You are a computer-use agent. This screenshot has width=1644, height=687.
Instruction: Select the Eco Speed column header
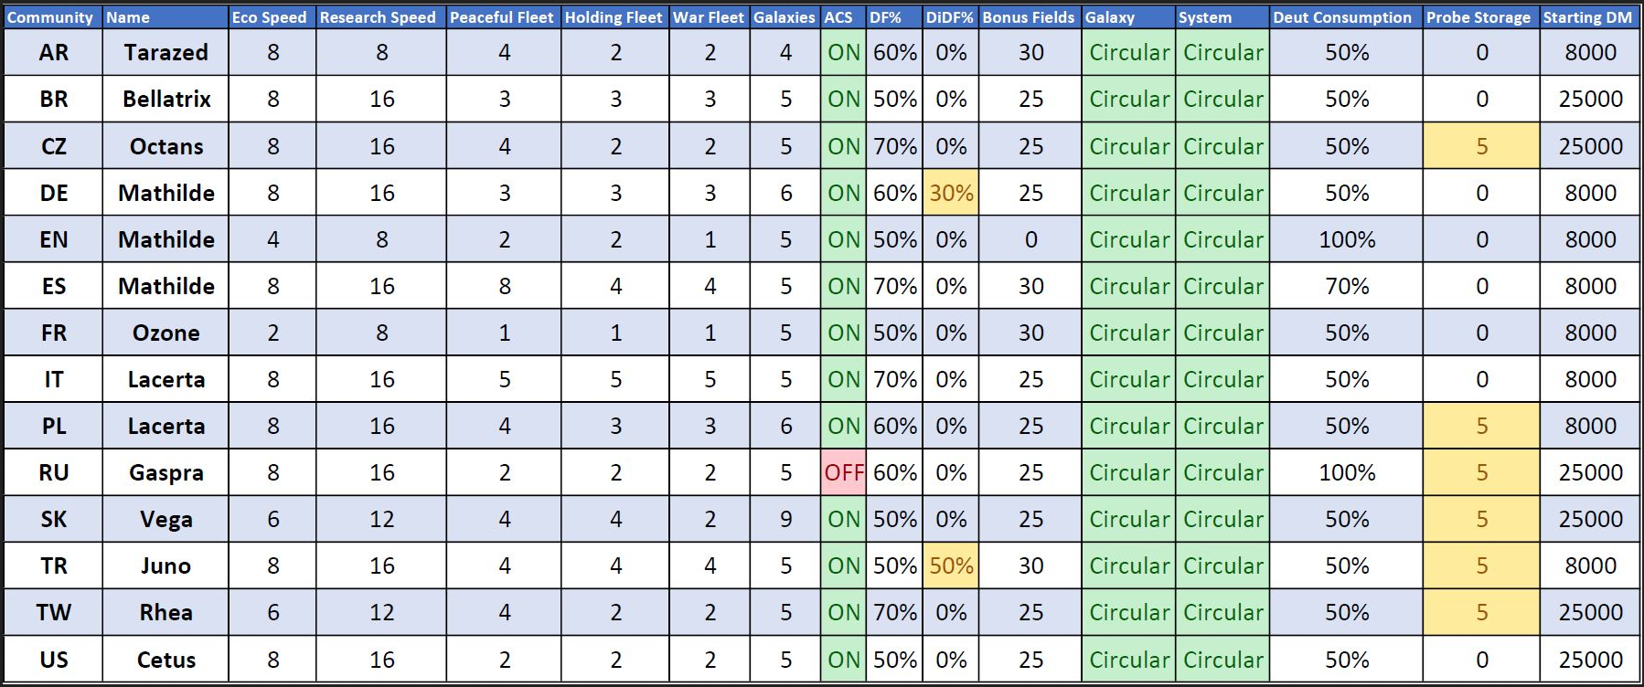tap(270, 17)
